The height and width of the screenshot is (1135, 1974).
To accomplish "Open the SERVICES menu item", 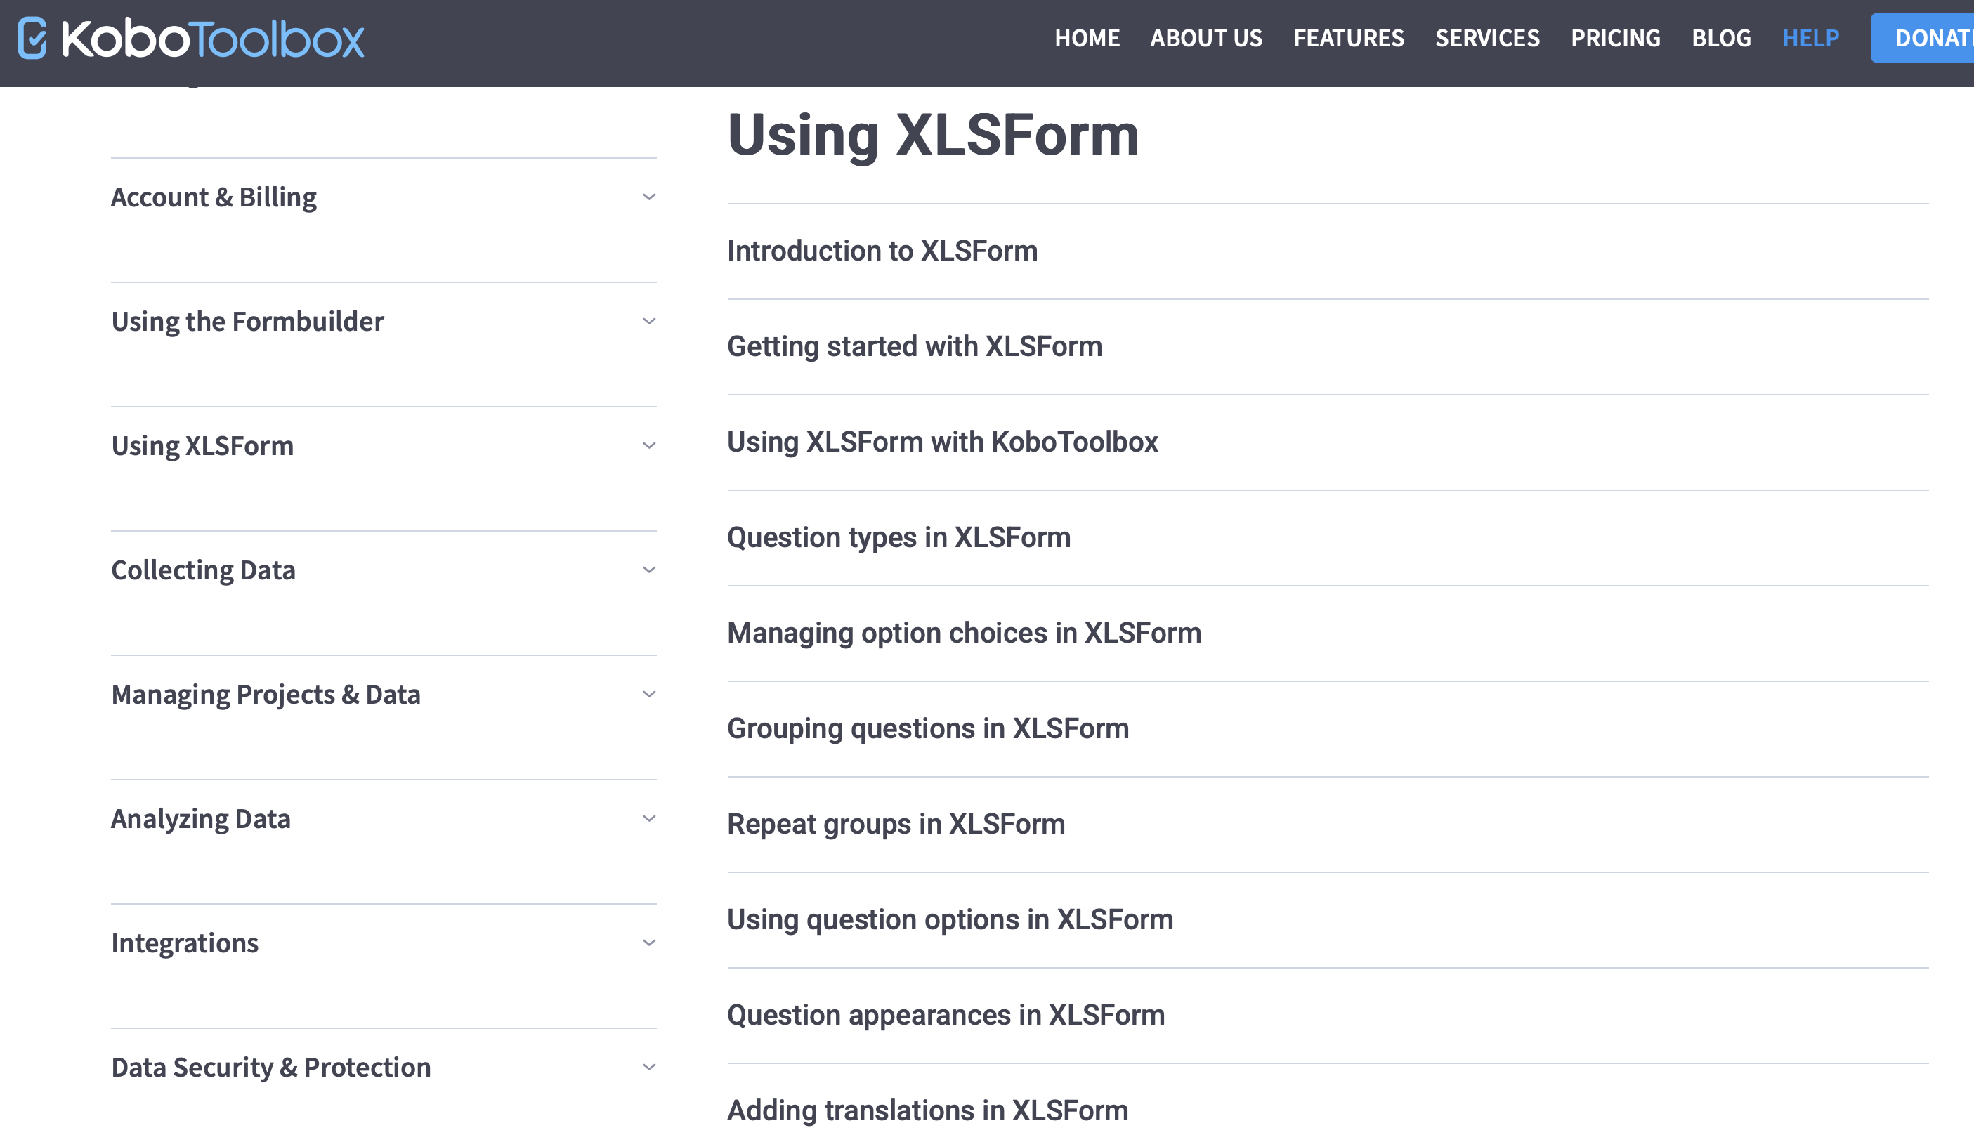I will 1486,37.
